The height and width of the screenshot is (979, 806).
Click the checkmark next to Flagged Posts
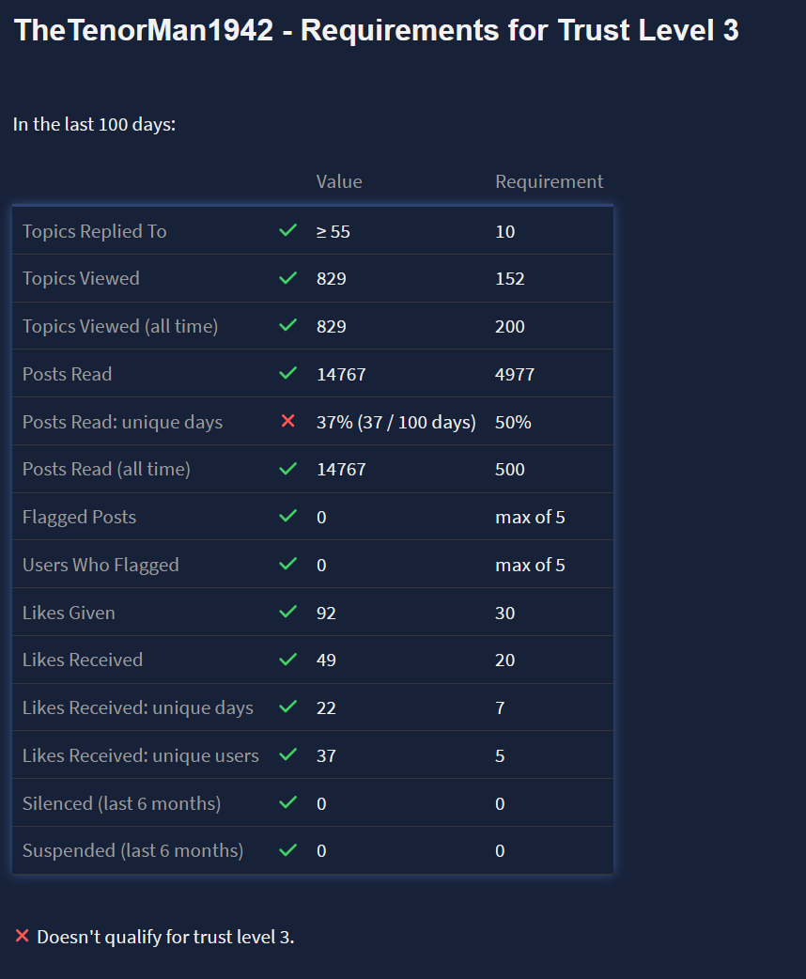click(288, 517)
